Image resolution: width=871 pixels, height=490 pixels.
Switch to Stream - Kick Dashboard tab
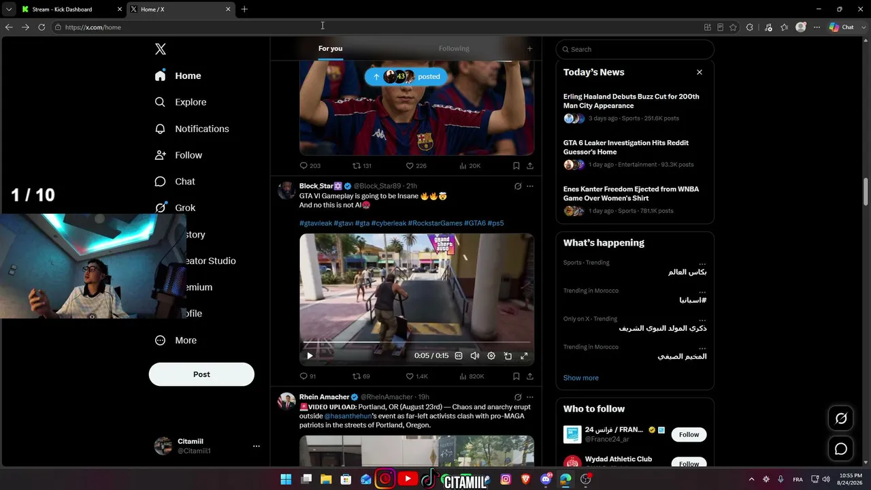[71, 10]
